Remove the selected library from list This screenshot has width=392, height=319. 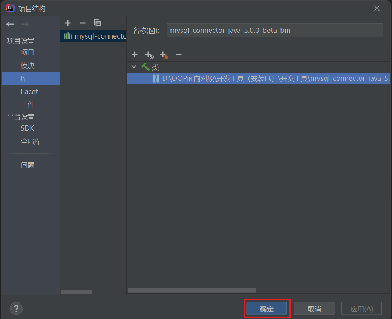[x=82, y=23]
